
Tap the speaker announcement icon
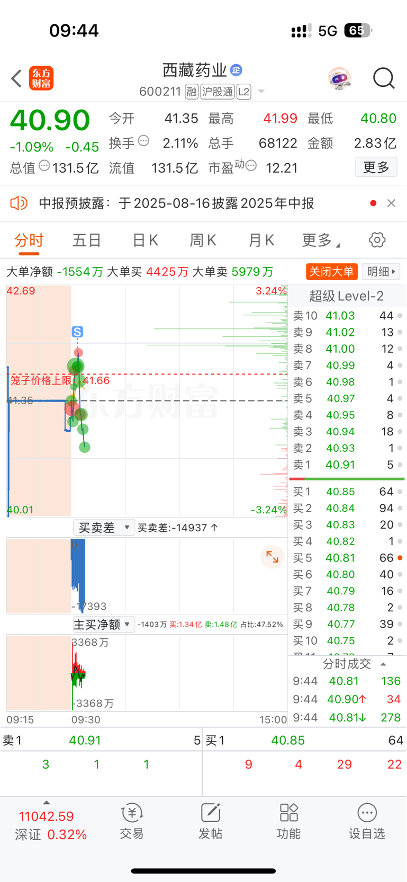pos(19,203)
